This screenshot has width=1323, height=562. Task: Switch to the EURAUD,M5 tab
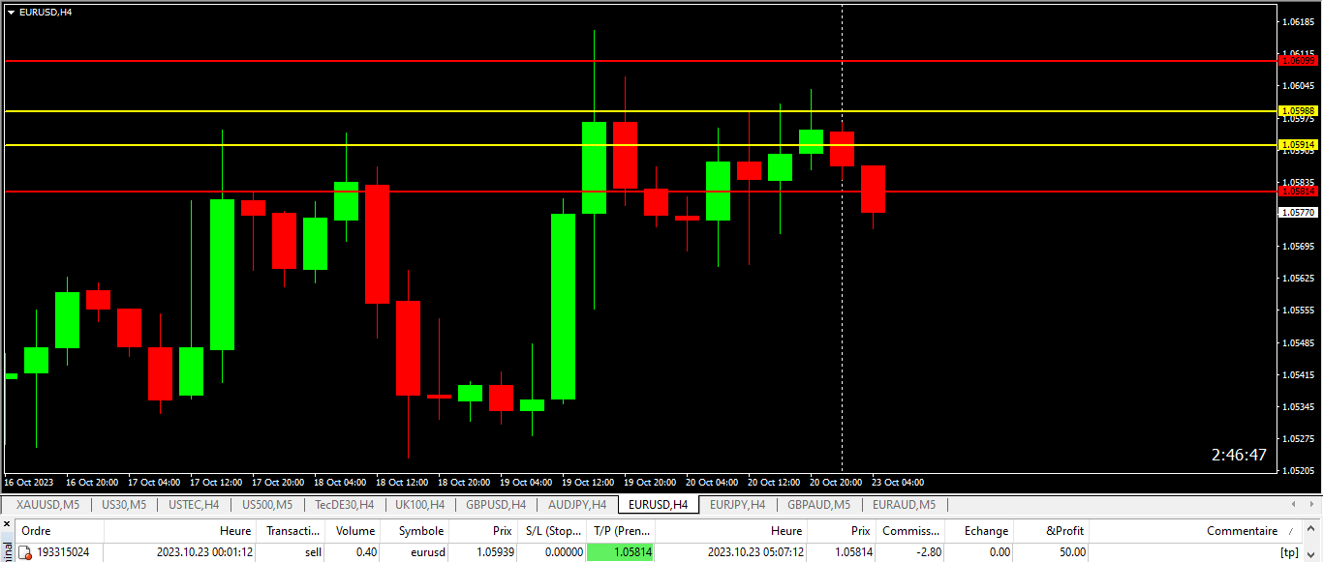point(904,504)
